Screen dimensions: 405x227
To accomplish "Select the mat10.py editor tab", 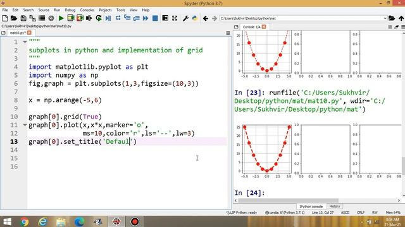I will (18, 33).
